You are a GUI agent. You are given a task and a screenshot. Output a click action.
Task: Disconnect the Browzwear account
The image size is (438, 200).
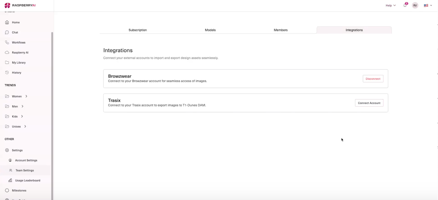373,79
